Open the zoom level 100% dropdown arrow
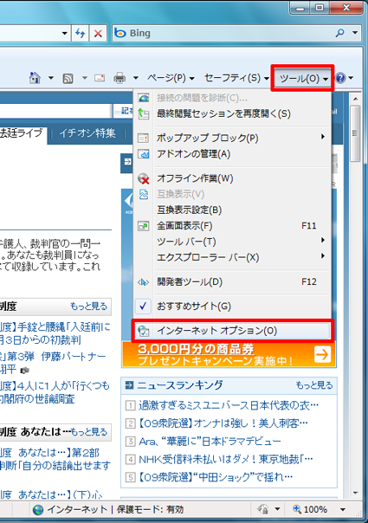The height and width of the screenshot is (523, 368). (343, 509)
